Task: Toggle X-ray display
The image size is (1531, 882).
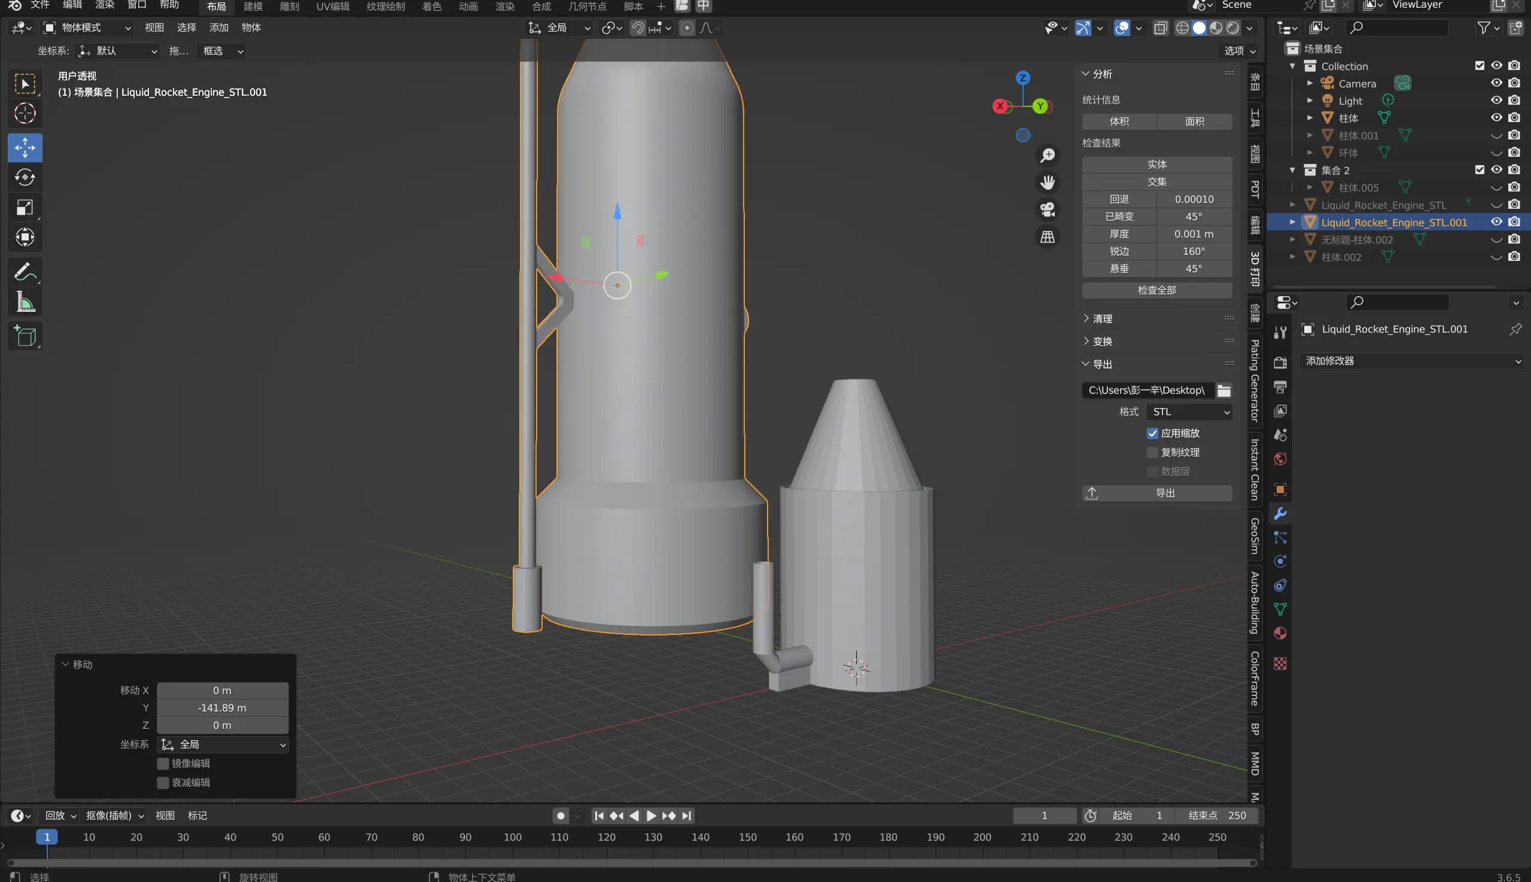Action: (1160, 28)
